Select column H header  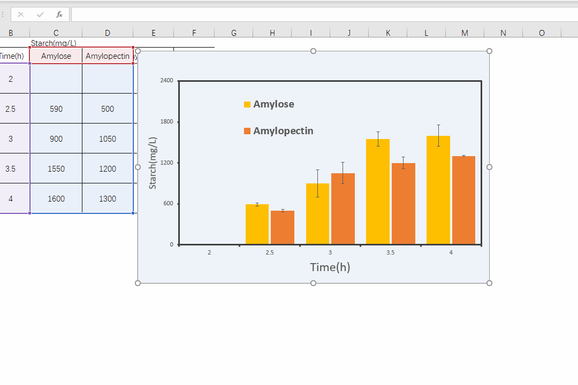coord(272,33)
